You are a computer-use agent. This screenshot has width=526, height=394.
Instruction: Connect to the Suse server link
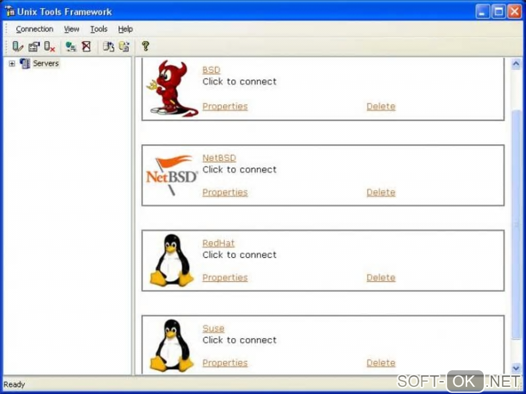pos(213,328)
